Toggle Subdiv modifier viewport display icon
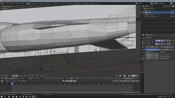The width and height of the screenshot is (175, 98). [x=159, y=44]
